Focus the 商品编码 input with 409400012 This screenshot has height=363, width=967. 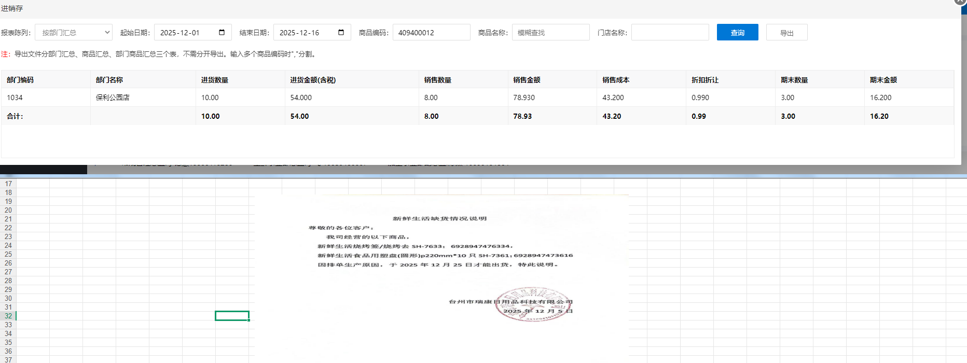click(x=431, y=32)
